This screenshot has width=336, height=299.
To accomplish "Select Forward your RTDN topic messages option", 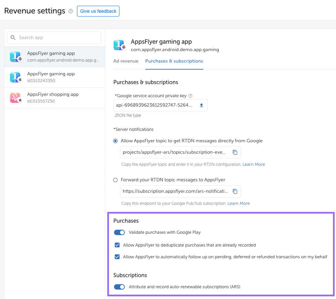I will click(x=115, y=180).
